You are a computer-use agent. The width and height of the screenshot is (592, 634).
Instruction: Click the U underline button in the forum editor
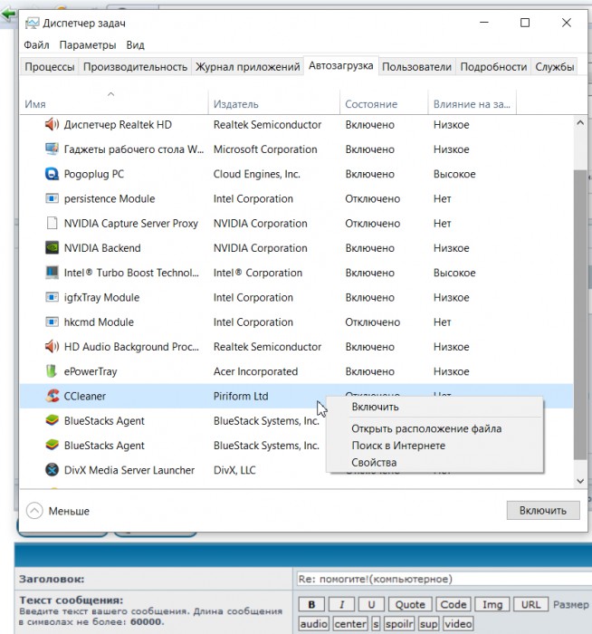(x=371, y=604)
